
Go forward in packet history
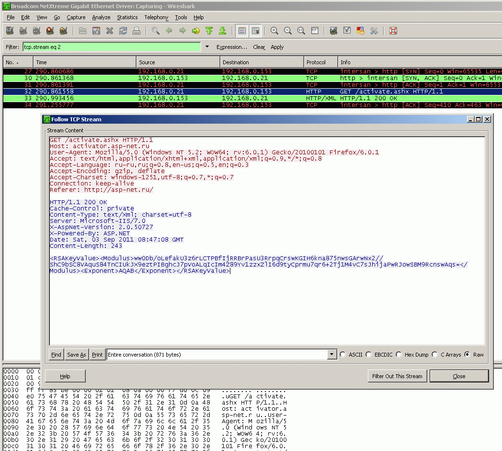(183, 31)
